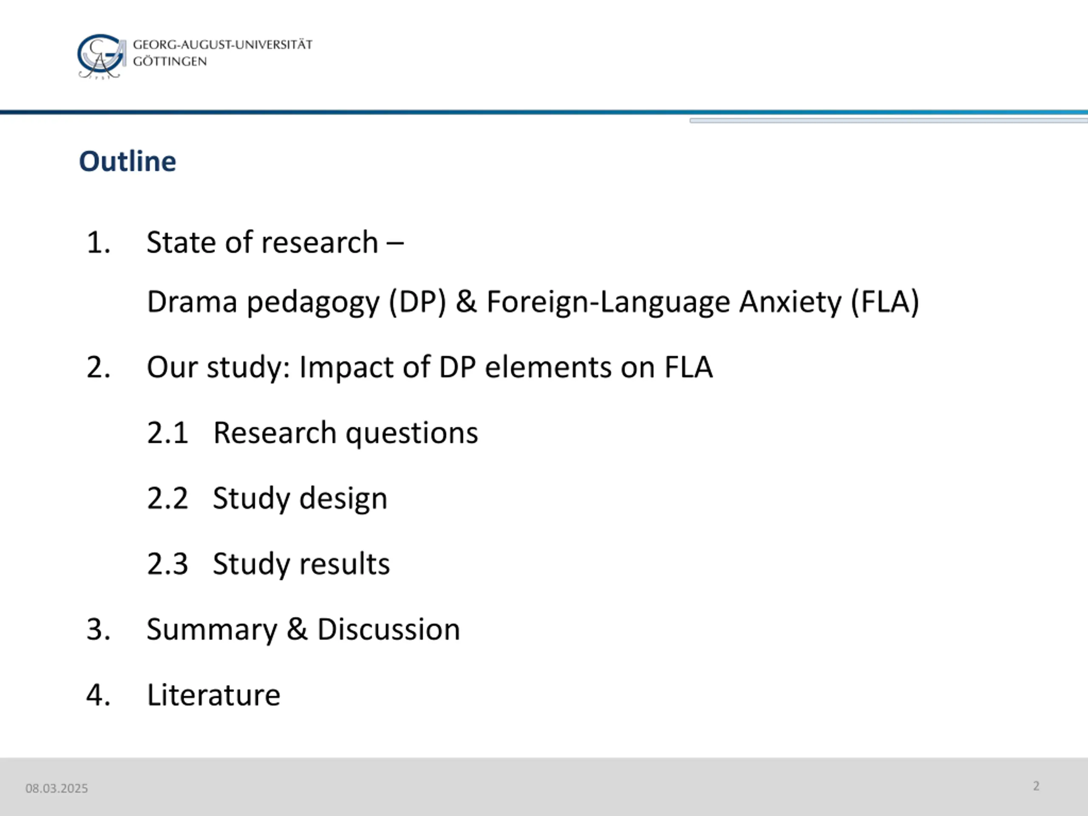
Task: Click the 'Literature' item
Action: click(x=213, y=695)
